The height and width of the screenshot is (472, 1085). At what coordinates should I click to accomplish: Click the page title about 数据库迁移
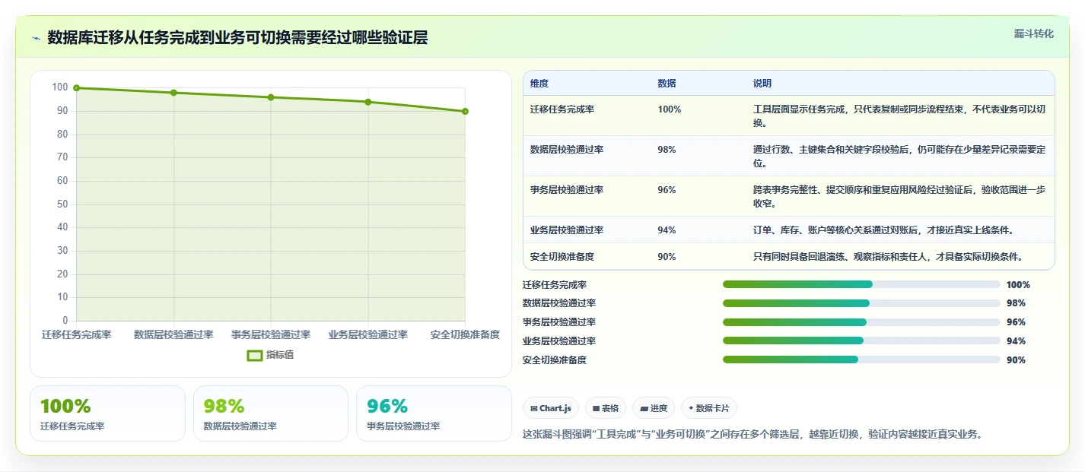point(237,38)
